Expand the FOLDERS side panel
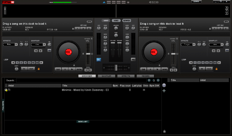 point(3,106)
